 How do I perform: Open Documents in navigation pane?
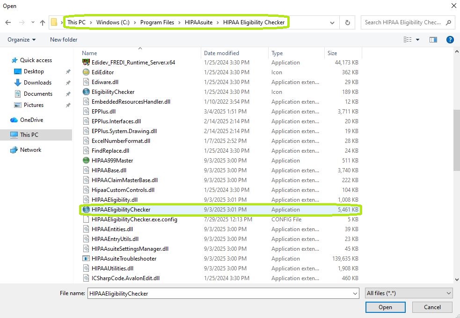point(38,94)
